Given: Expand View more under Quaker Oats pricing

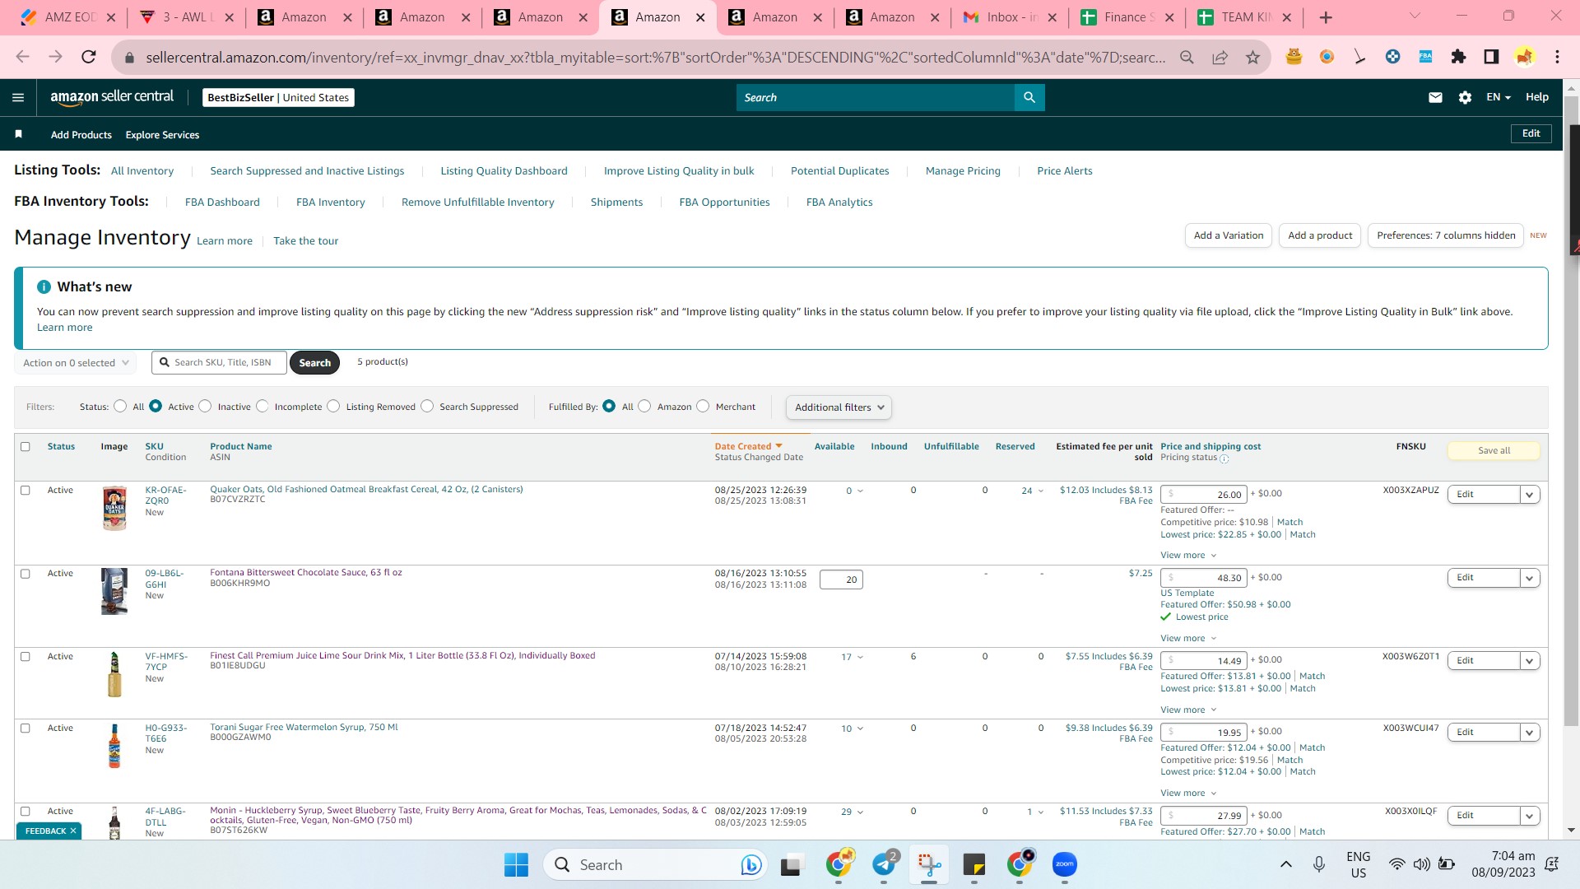Looking at the screenshot, I should point(1188,556).
